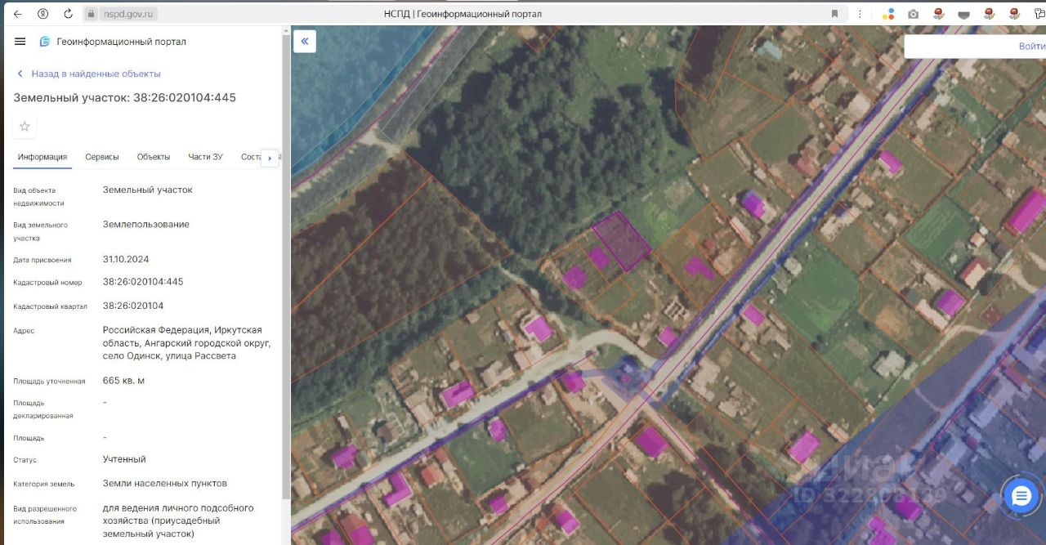Screen dimensions: 1046x545
Task: Click "Назад в найденные объекты" link
Action: click(x=96, y=74)
